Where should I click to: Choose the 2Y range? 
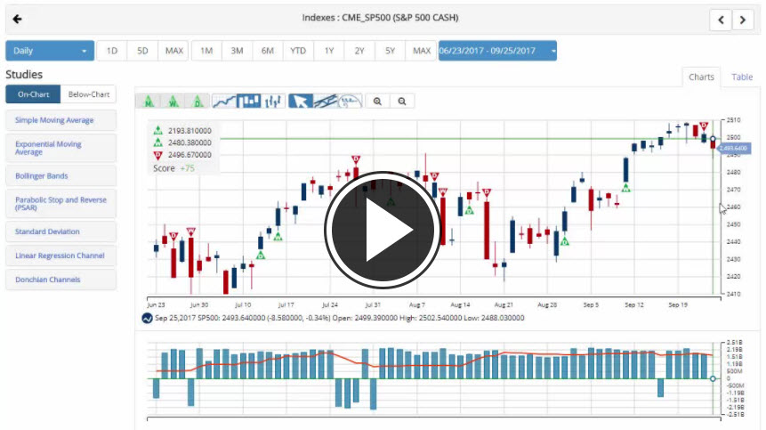pyautogui.click(x=359, y=51)
